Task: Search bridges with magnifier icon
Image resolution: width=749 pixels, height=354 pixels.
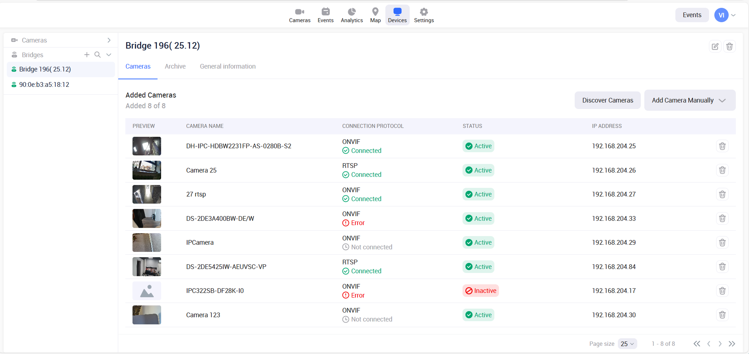Action: pyautogui.click(x=98, y=55)
